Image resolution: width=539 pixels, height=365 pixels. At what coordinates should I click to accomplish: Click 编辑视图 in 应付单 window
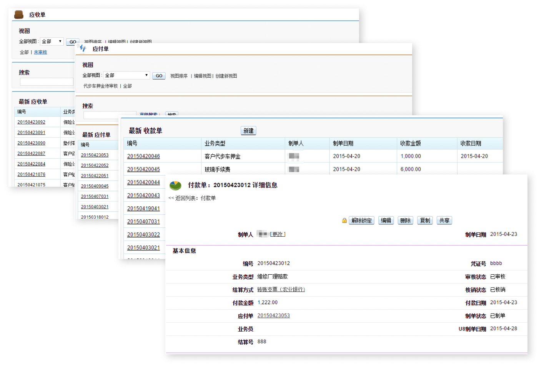click(203, 76)
